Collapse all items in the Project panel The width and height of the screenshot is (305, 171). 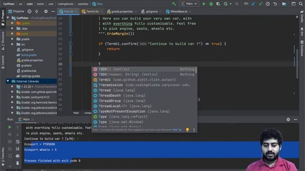37,11
